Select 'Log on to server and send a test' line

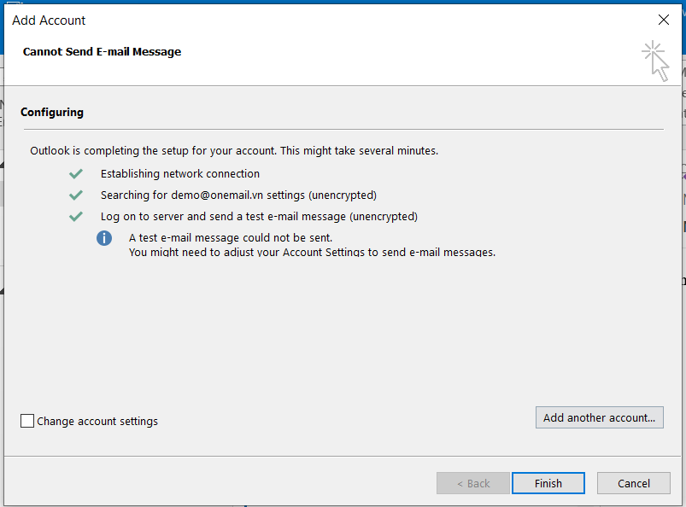click(259, 216)
